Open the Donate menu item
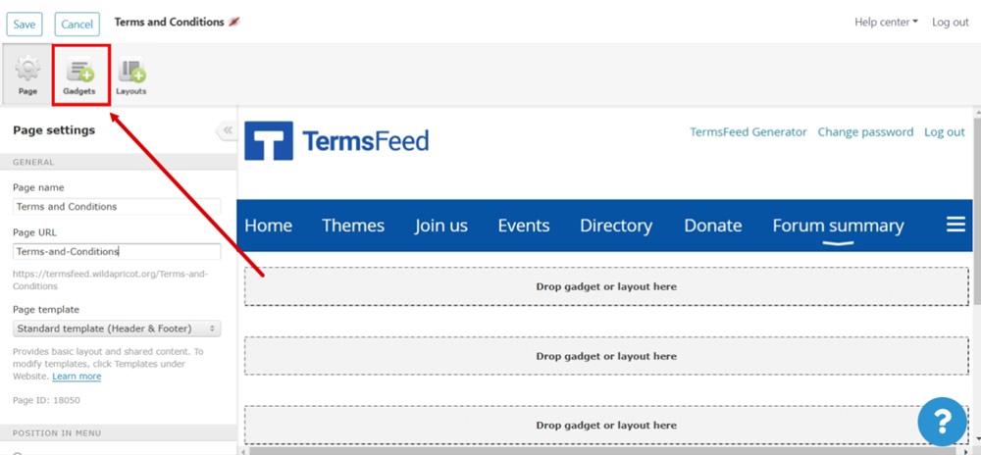981x455 pixels. point(713,226)
